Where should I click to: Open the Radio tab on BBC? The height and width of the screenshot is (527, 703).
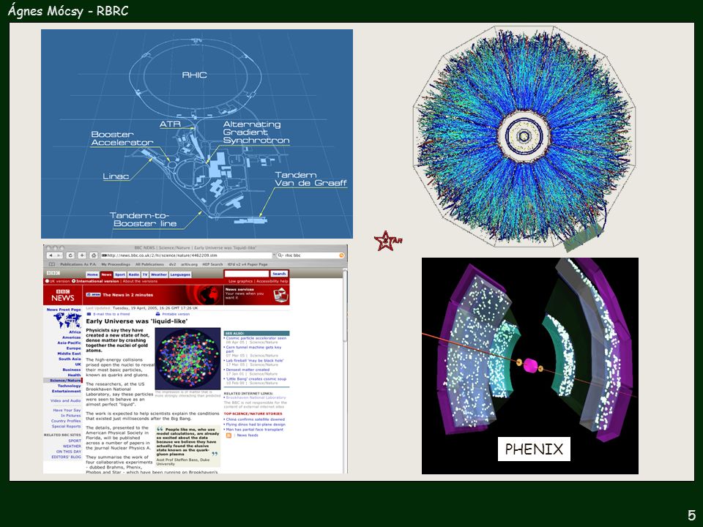click(134, 274)
